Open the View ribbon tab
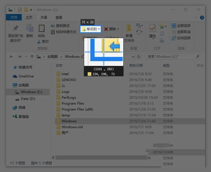This screenshot has height=172, width=211. coord(59,17)
